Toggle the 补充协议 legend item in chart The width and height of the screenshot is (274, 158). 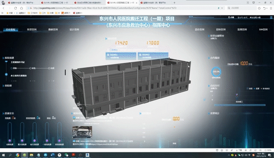(265, 88)
